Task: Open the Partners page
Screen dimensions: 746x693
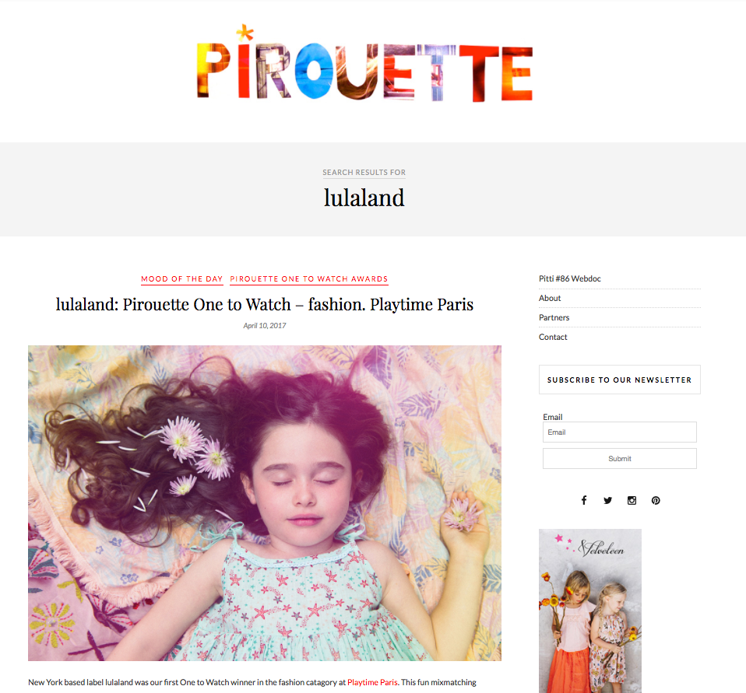Action: 554,317
